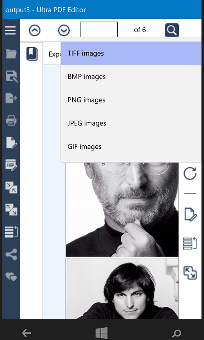Click the export document arrow icon
Screen dimensions: 204x340
click(11, 98)
